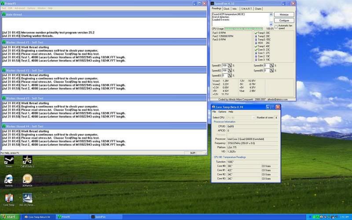Switch to Core Temp Beta 0.94 taskbar button
352x220 pixels.
click(x=38, y=217)
